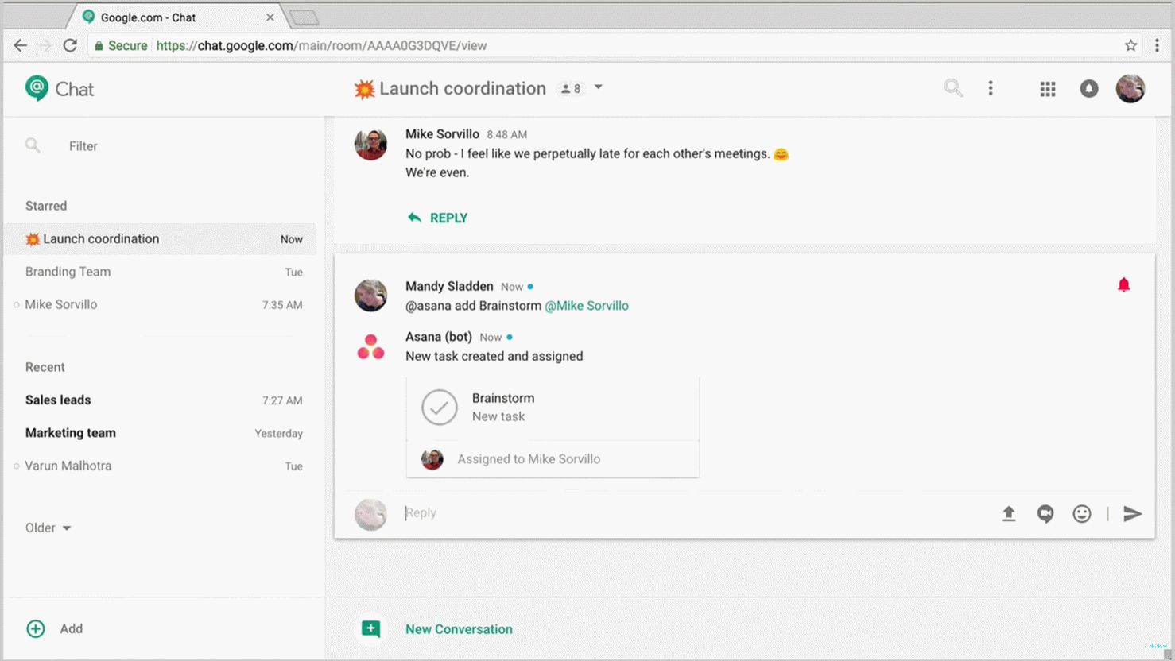Viewport: 1175px width, 661px height.
Task: Click Mandy Sladden's avatar
Action: click(370, 296)
